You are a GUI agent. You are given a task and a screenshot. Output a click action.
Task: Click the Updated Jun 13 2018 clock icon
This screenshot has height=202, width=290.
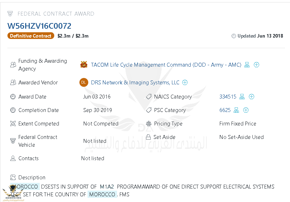(234, 36)
